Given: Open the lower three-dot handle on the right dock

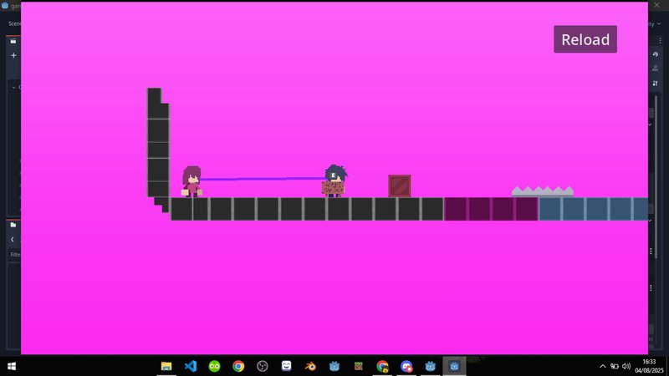Looking at the screenshot, I should [x=651, y=288].
